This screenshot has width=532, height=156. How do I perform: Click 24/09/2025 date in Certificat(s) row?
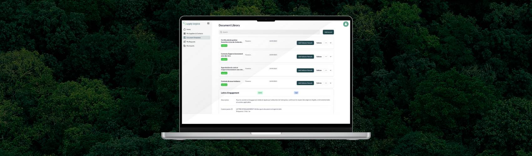[x=273, y=41]
